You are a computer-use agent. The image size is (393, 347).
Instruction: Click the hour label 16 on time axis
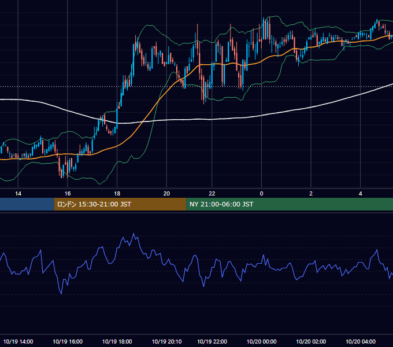tap(68, 194)
